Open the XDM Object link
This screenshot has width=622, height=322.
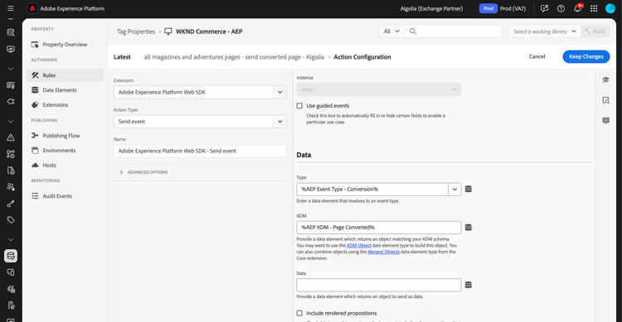pyautogui.click(x=359, y=246)
